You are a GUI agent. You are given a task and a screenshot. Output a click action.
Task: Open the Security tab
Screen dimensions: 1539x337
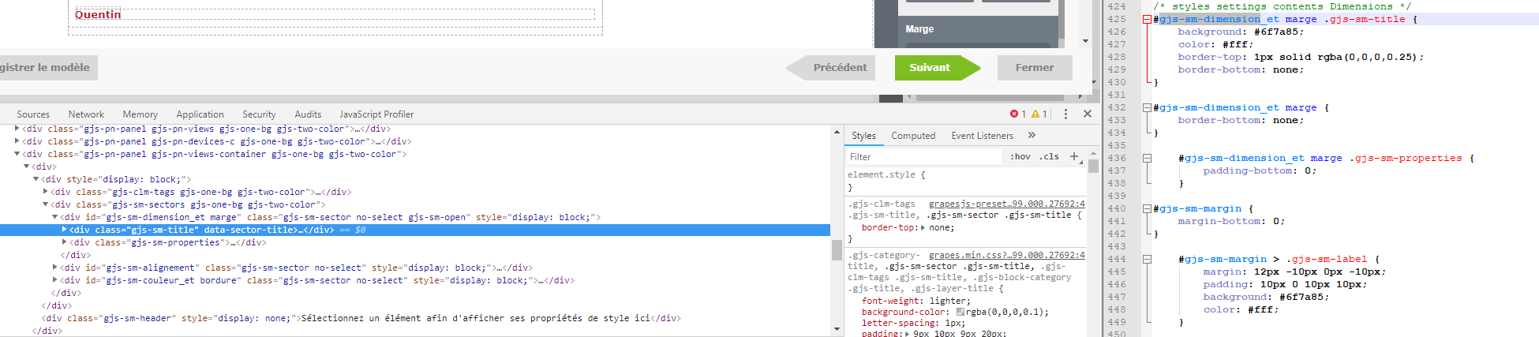click(x=259, y=114)
